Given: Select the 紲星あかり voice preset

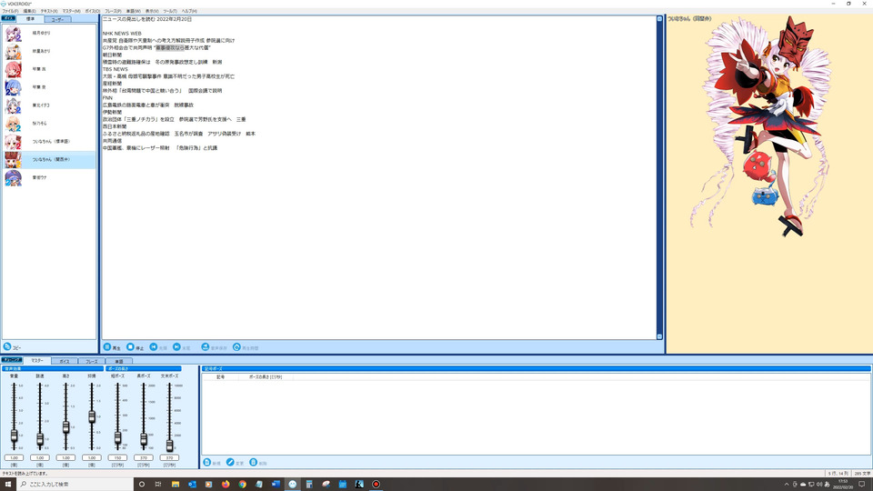Looking at the screenshot, I should 49,51.
